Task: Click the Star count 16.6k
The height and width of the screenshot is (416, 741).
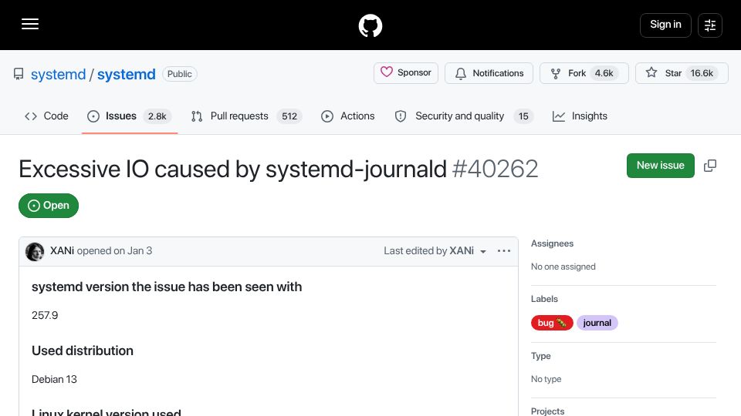Action: pos(702,73)
